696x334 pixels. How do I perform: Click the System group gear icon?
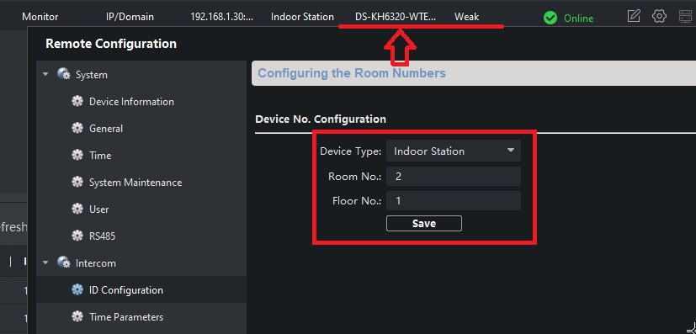63,75
